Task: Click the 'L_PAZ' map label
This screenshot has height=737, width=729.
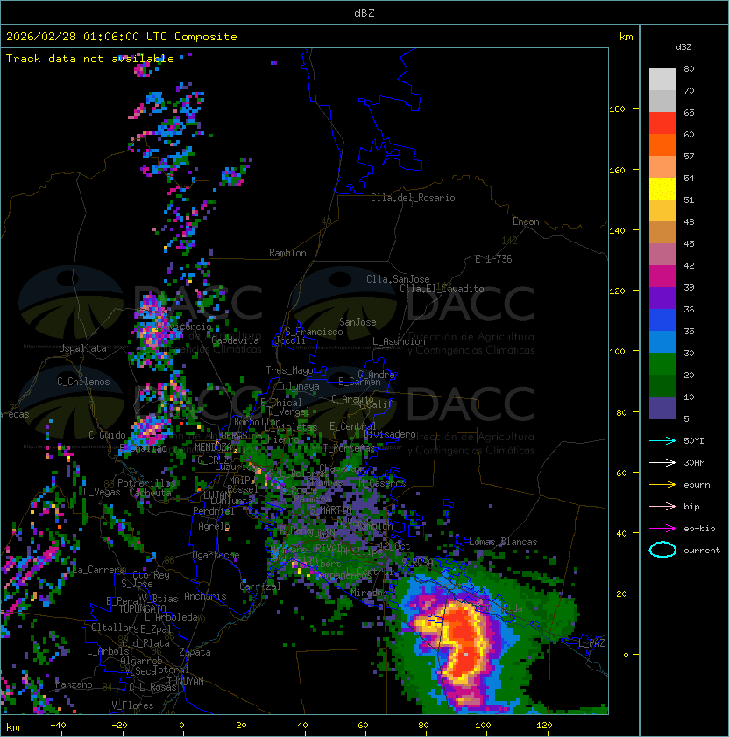Action: pos(591,643)
